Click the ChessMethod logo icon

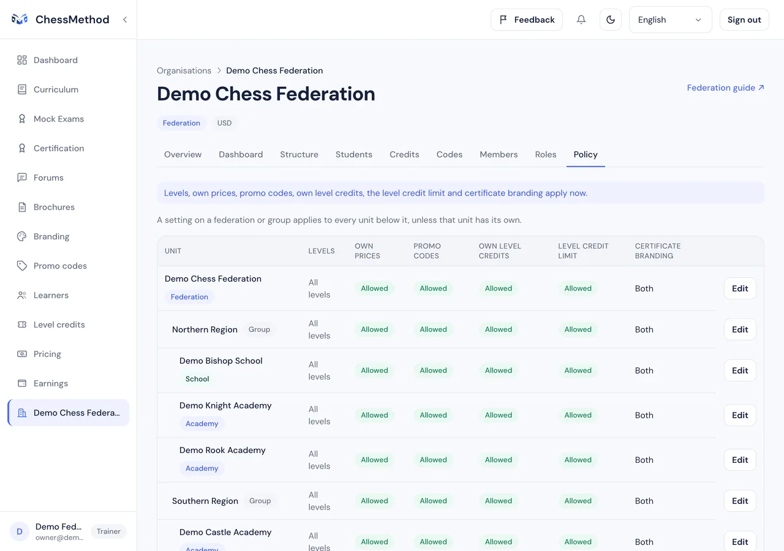pos(20,20)
